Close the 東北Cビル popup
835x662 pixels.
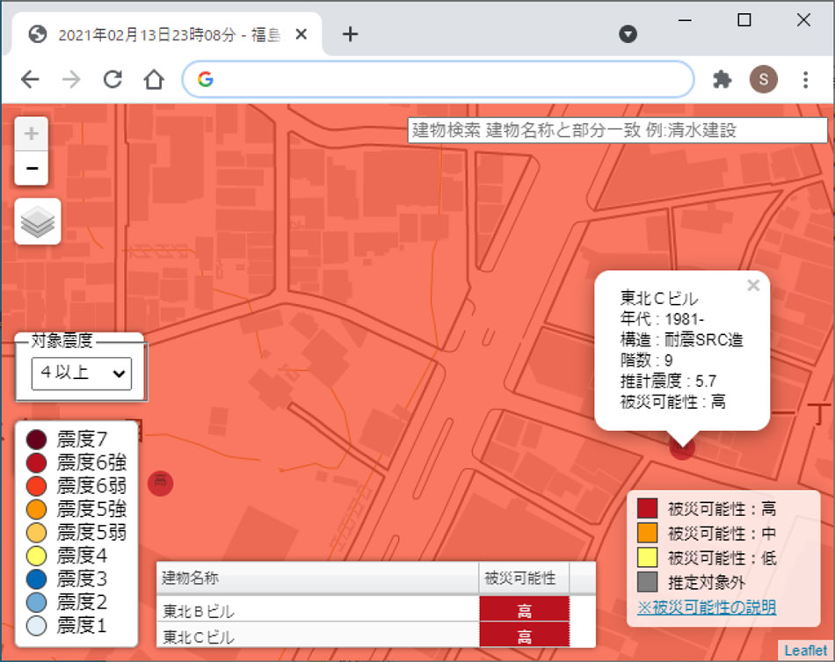[x=752, y=285]
